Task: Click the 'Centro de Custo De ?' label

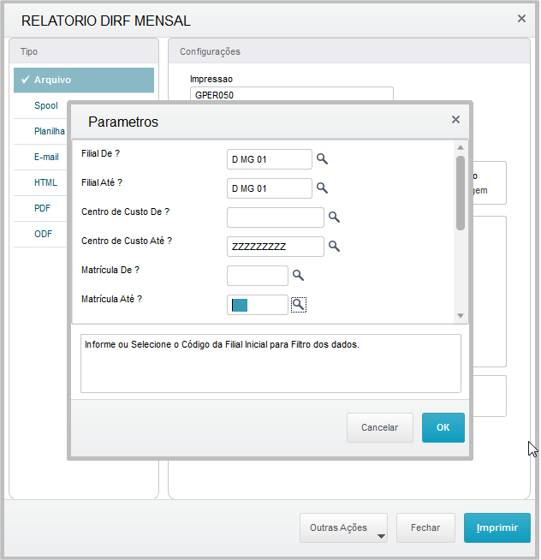Action: [125, 211]
